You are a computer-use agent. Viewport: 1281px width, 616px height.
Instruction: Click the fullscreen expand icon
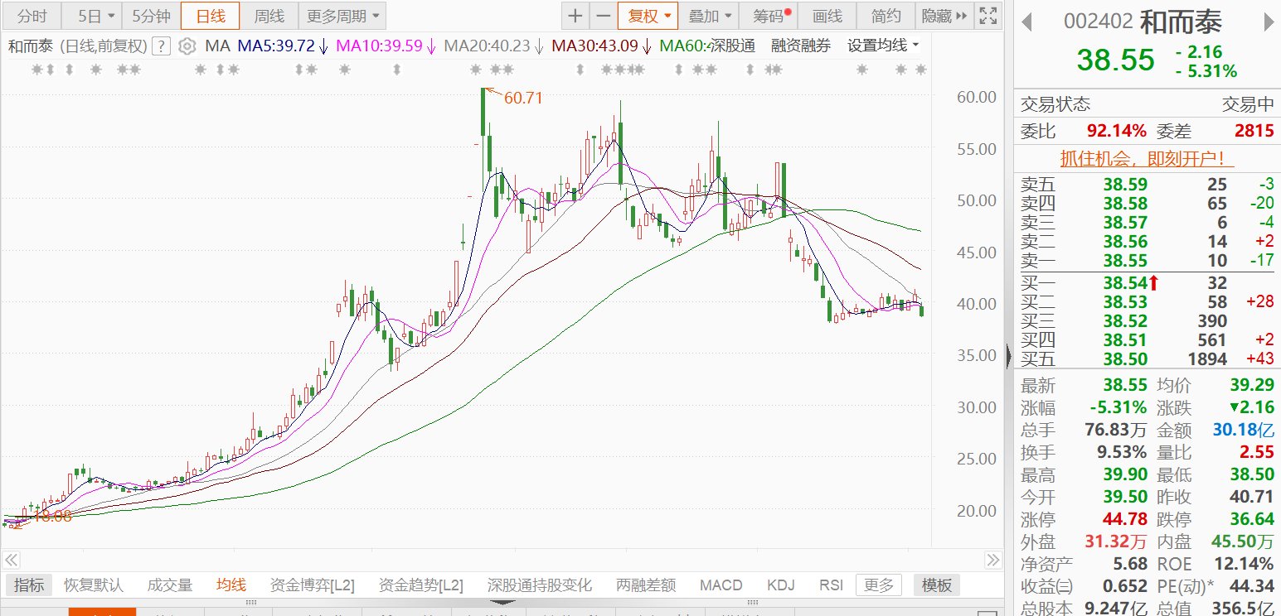987,16
